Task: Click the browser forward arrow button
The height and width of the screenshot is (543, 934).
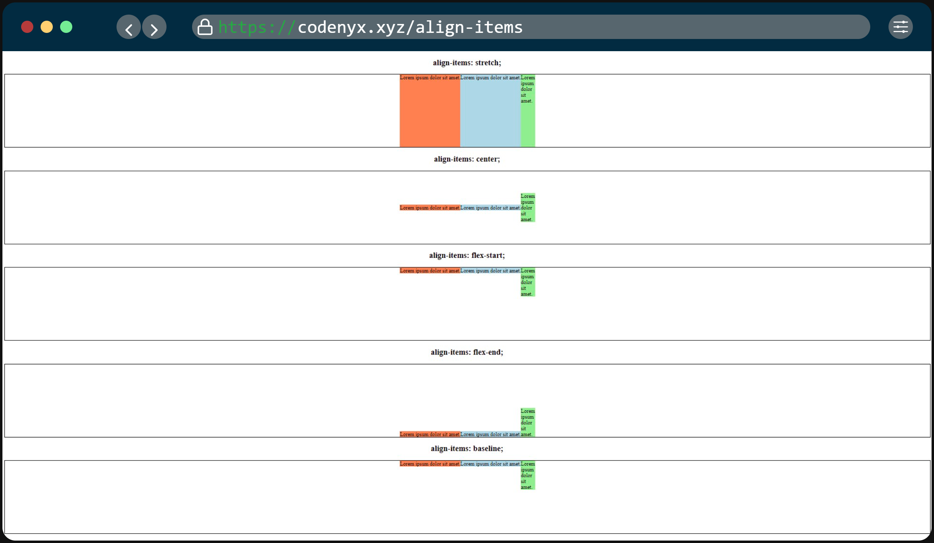Action: (154, 27)
